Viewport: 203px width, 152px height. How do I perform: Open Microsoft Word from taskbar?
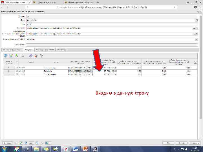[76, 149]
